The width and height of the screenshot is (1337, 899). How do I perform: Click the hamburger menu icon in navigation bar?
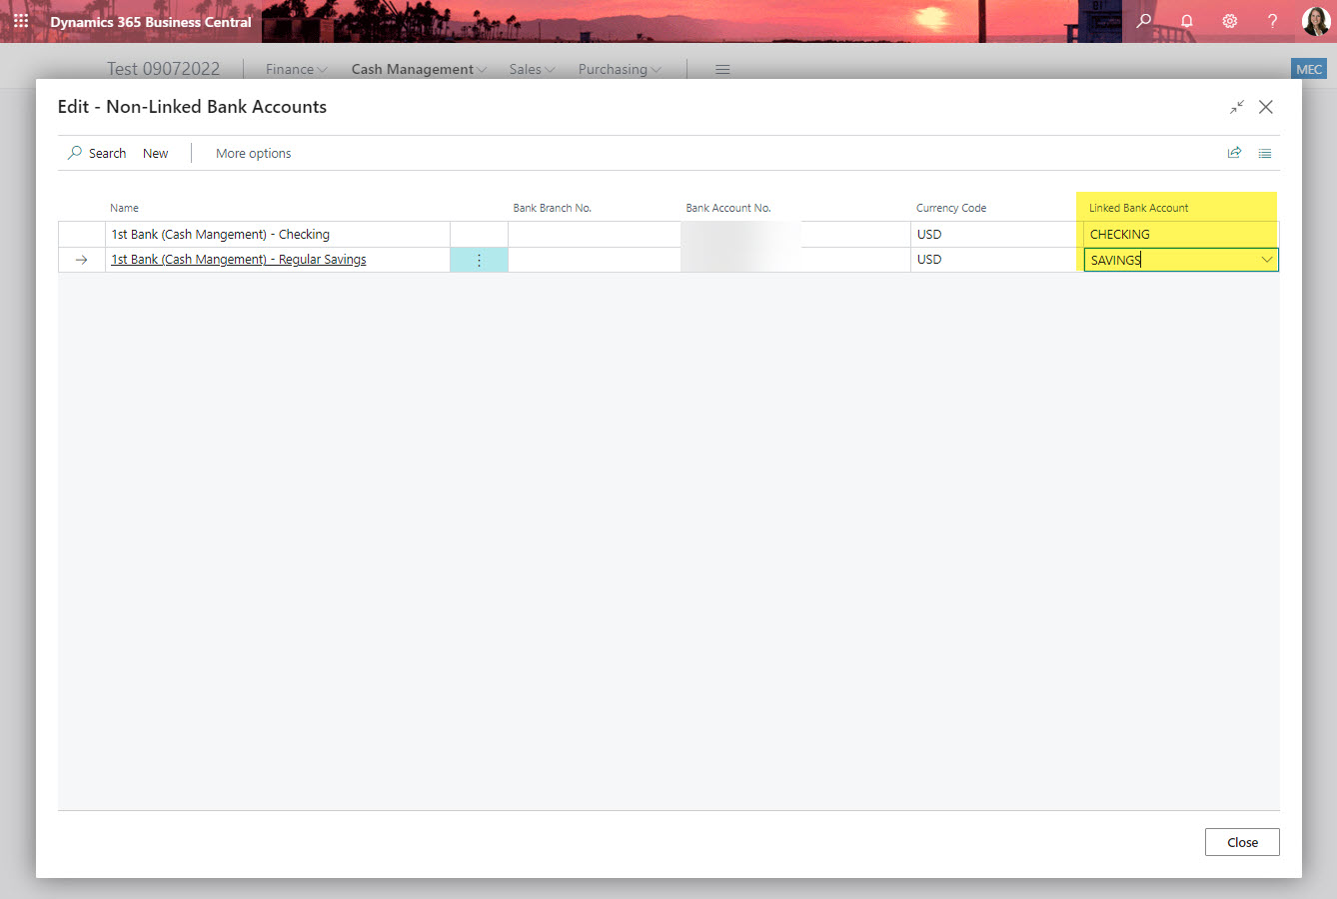point(722,69)
